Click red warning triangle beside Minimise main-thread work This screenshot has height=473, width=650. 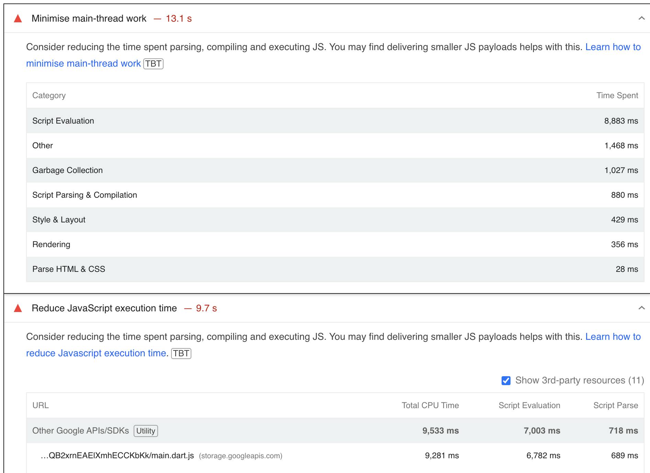pos(18,19)
